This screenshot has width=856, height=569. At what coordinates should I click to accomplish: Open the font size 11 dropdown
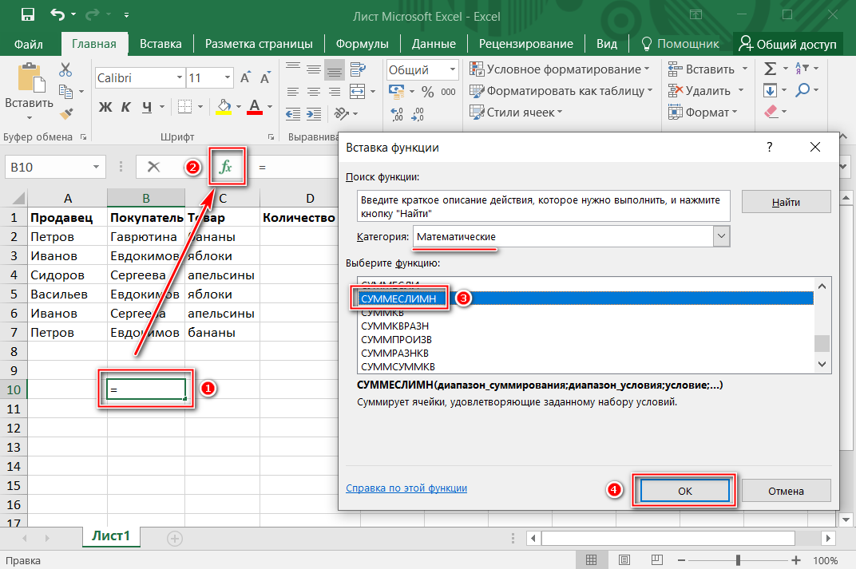pos(228,78)
